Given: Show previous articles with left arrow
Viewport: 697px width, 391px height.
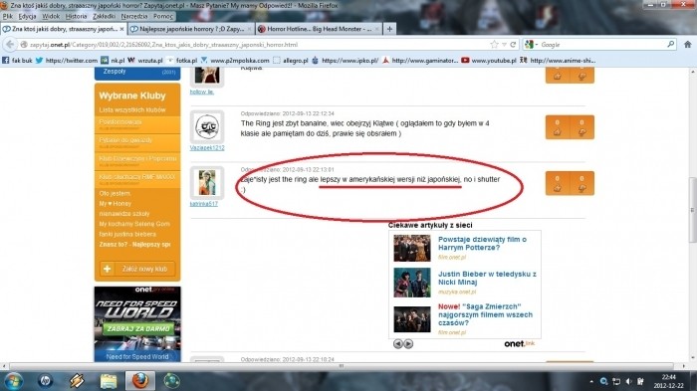Looking at the screenshot, I should (x=398, y=344).
